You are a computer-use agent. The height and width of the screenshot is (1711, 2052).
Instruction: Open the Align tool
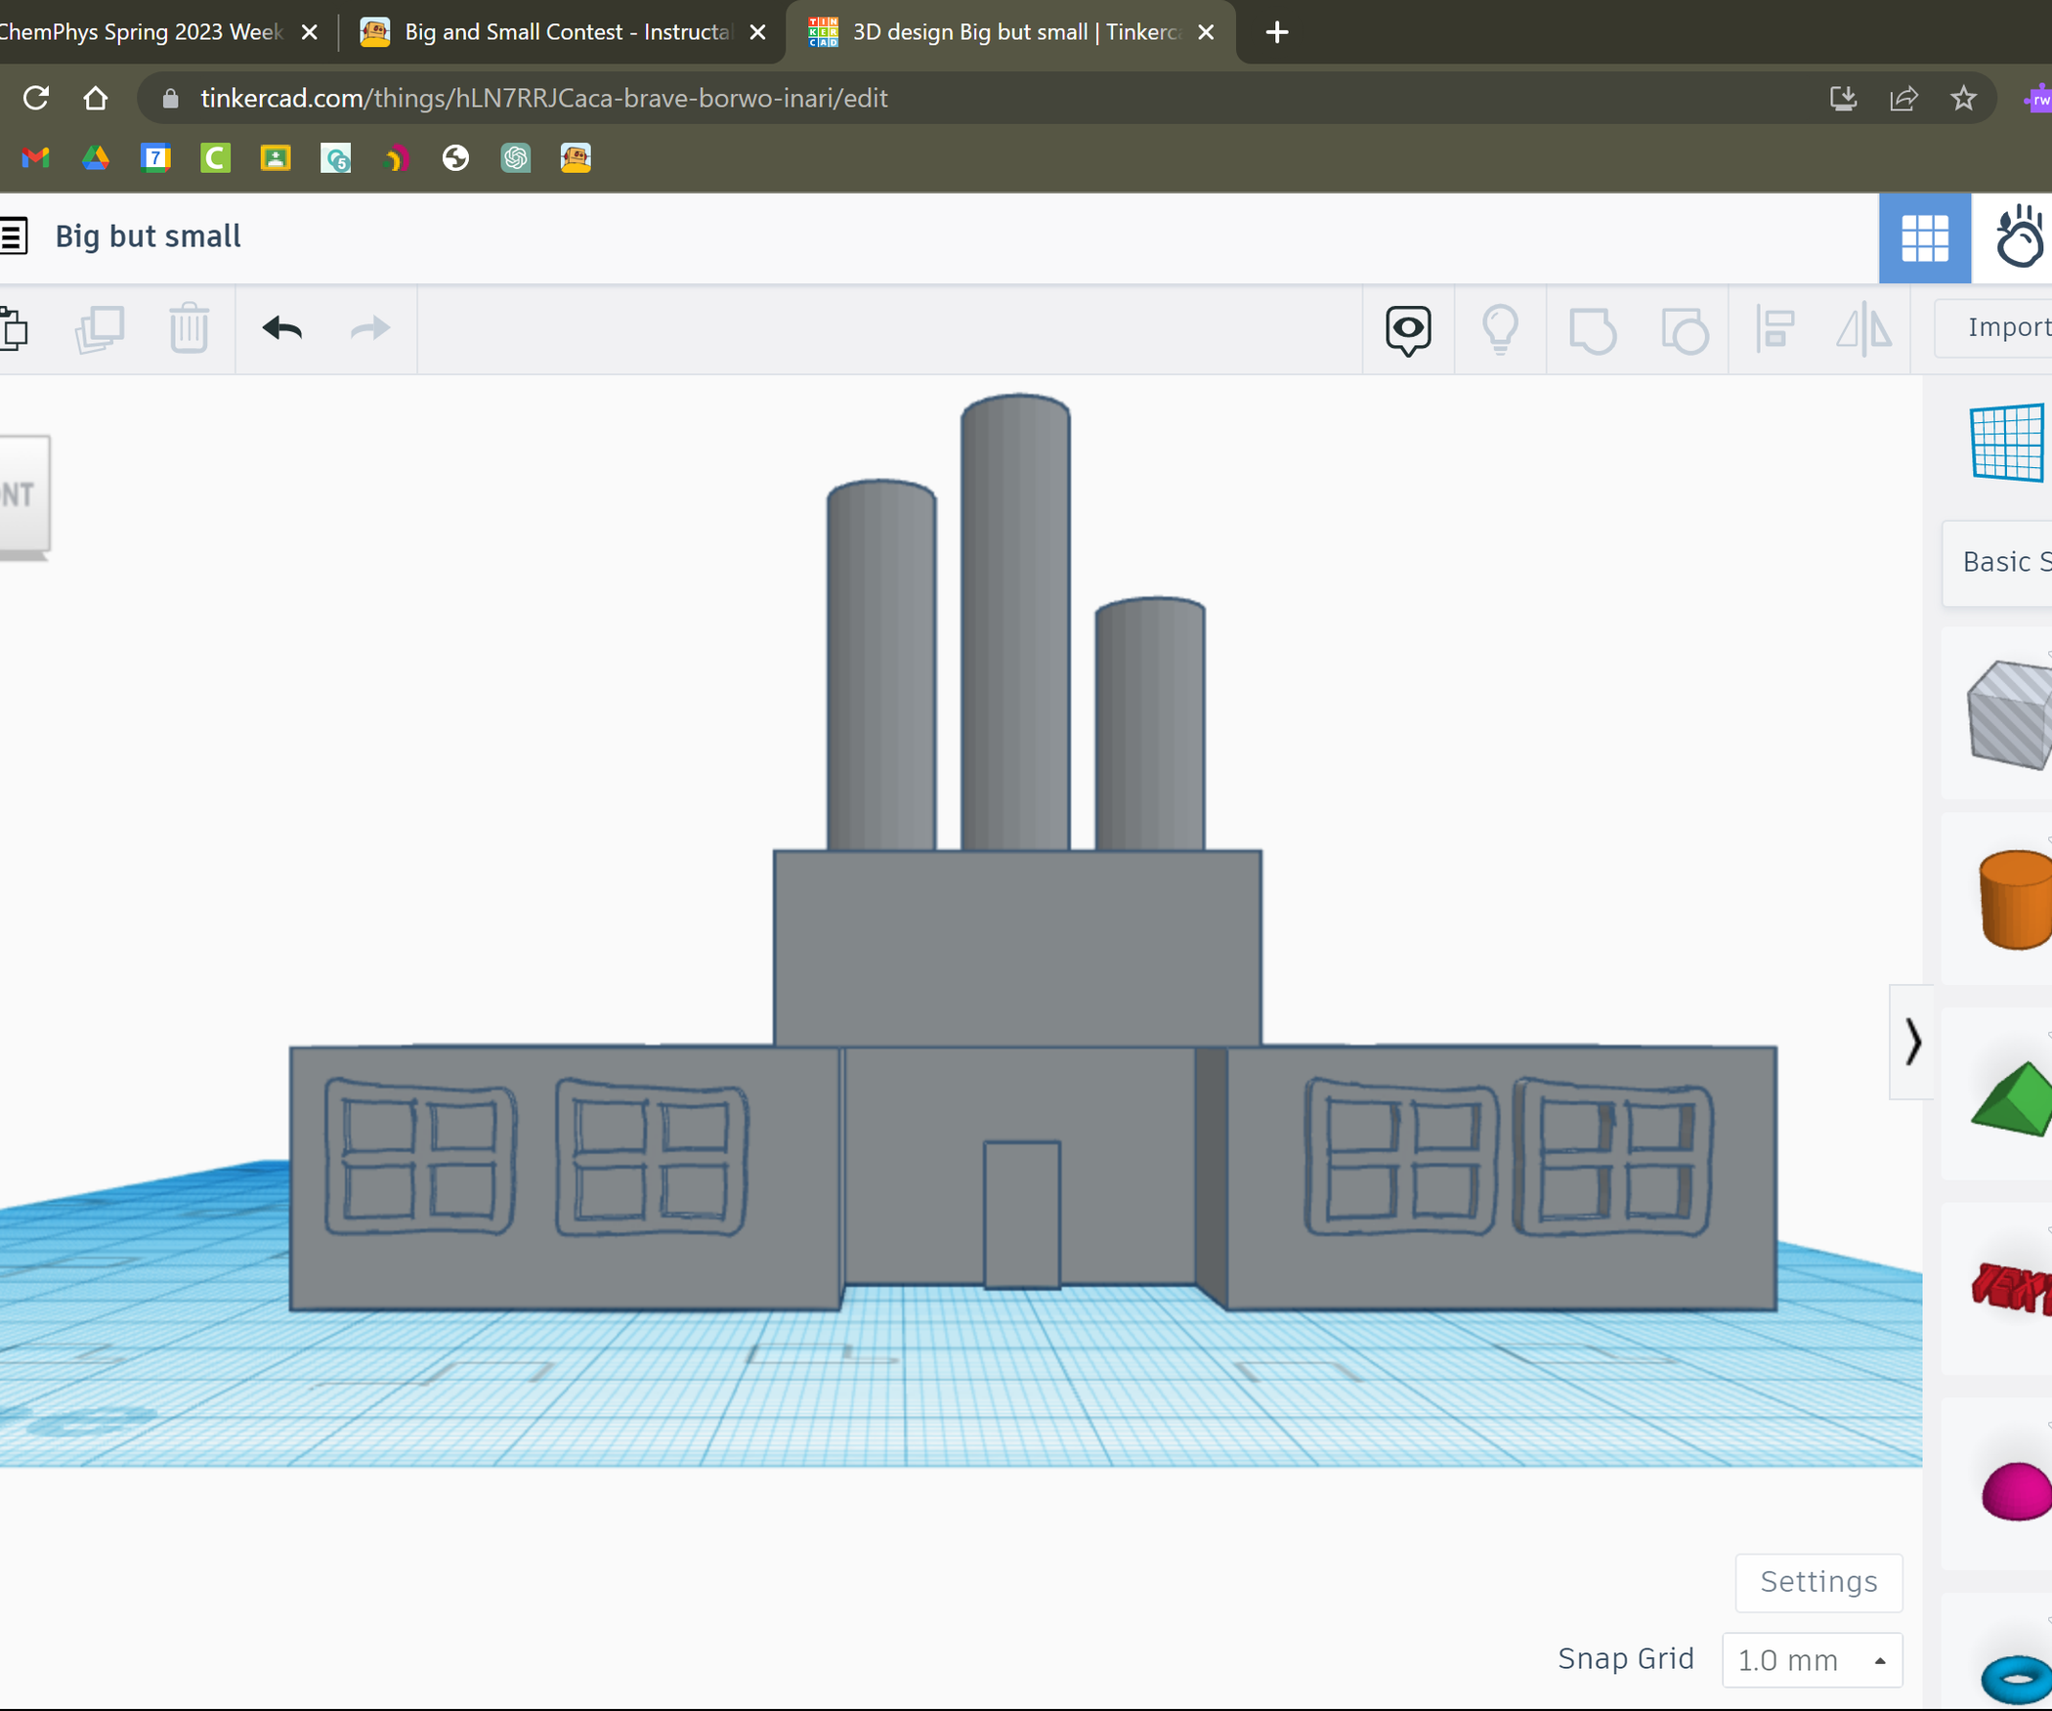[1774, 329]
